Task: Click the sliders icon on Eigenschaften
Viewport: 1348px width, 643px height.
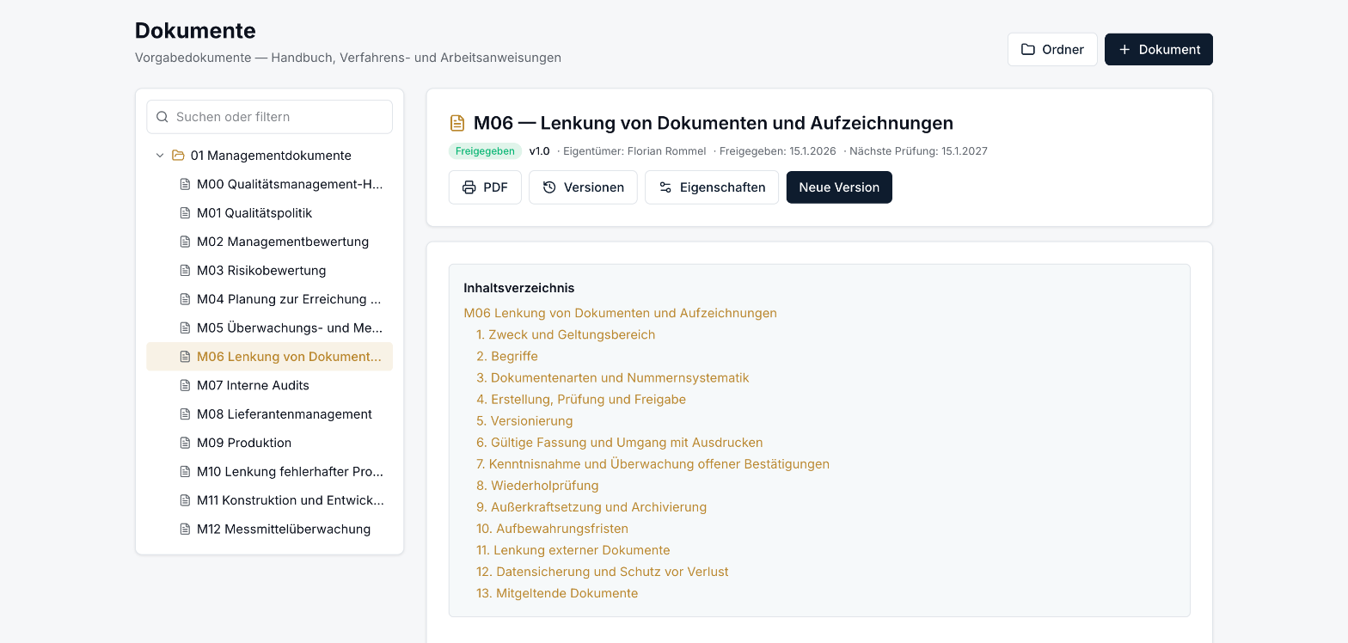Action: coord(665,187)
